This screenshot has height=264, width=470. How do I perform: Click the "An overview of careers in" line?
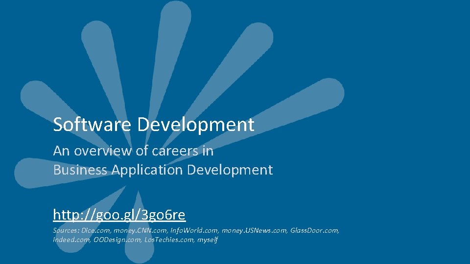coord(133,151)
